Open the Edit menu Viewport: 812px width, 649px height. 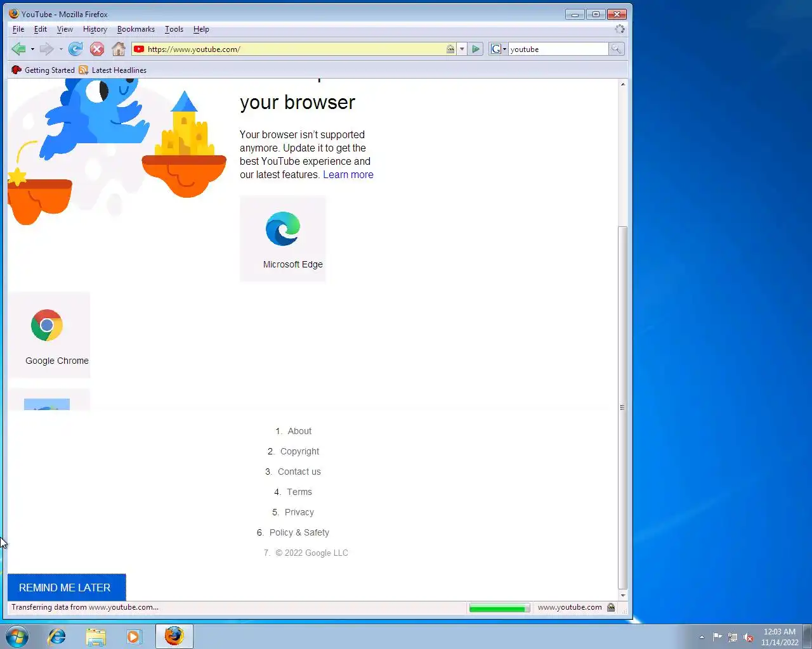pyautogui.click(x=41, y=29)
